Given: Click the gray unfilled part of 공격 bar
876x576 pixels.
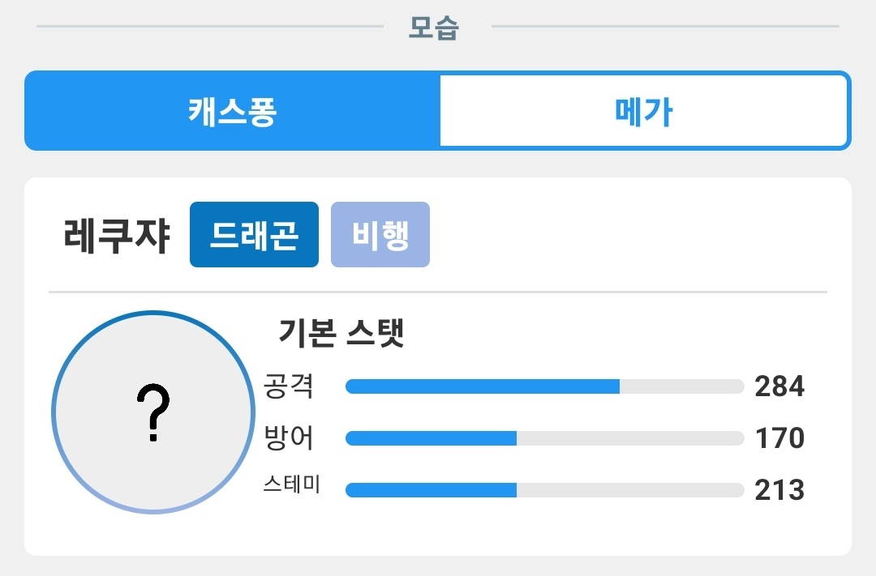Looking at the screenshot, I should point(681,386).
